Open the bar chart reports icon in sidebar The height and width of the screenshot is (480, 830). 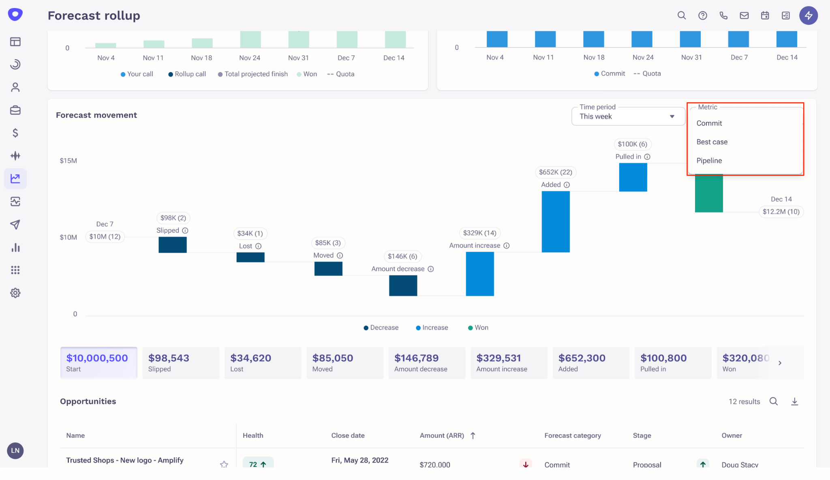click(x=15, y=248)
